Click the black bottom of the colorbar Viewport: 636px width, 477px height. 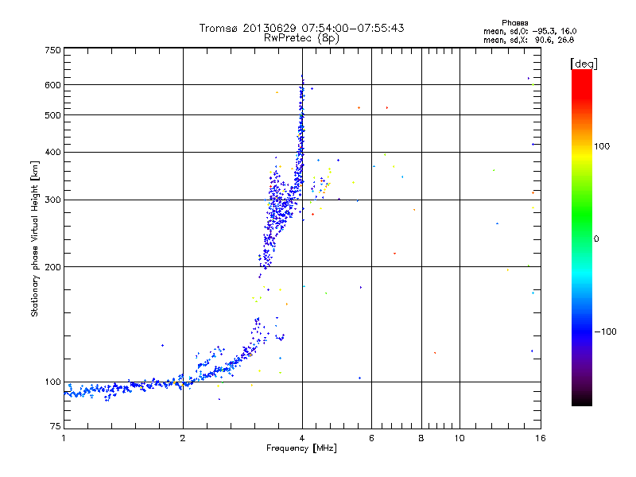point(582,400)
